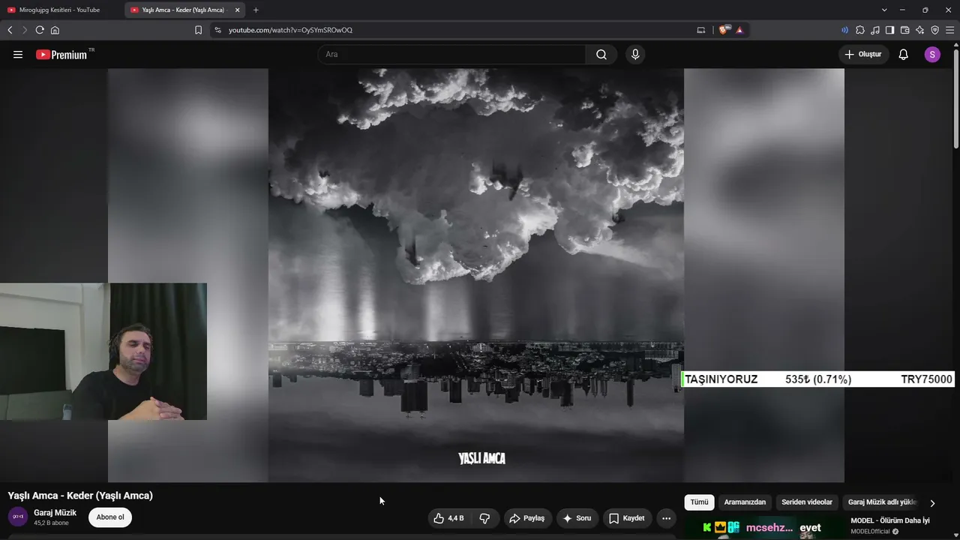Click the youtube.com address bar URL
Screen dimensions: 960x540
point(290,30)
